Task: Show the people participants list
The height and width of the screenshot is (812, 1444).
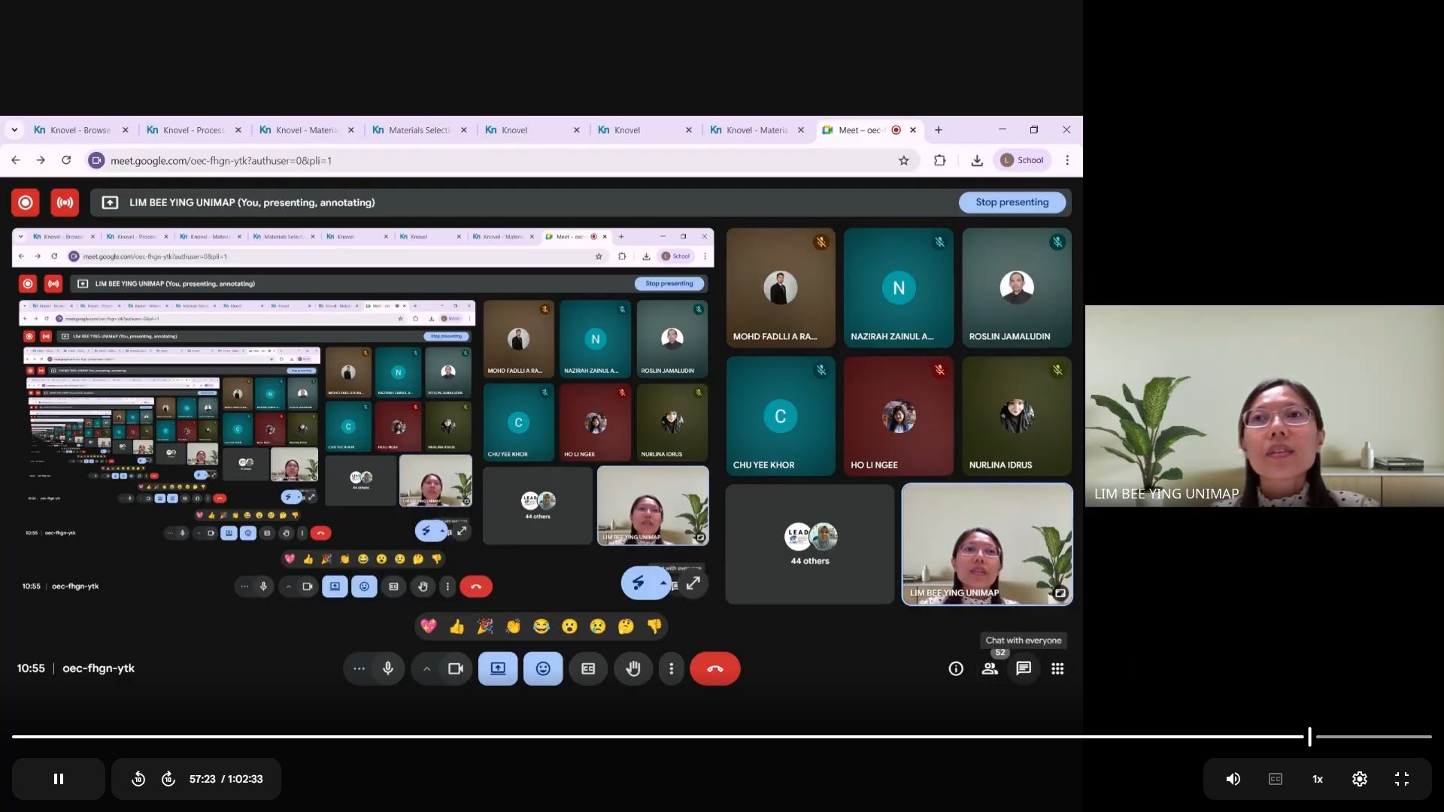Action: [990, 668]
